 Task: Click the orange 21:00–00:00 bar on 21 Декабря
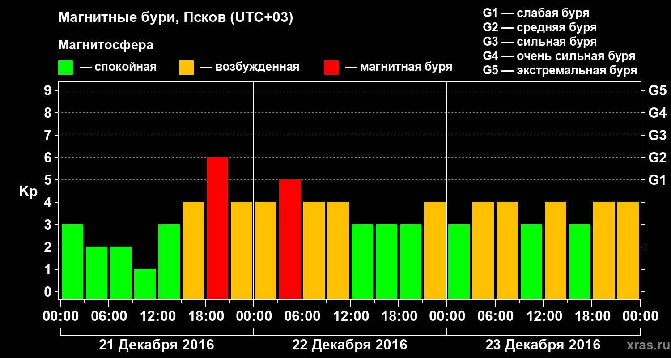pos(242,251)
